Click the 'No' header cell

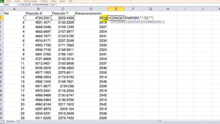click(14, 13)
